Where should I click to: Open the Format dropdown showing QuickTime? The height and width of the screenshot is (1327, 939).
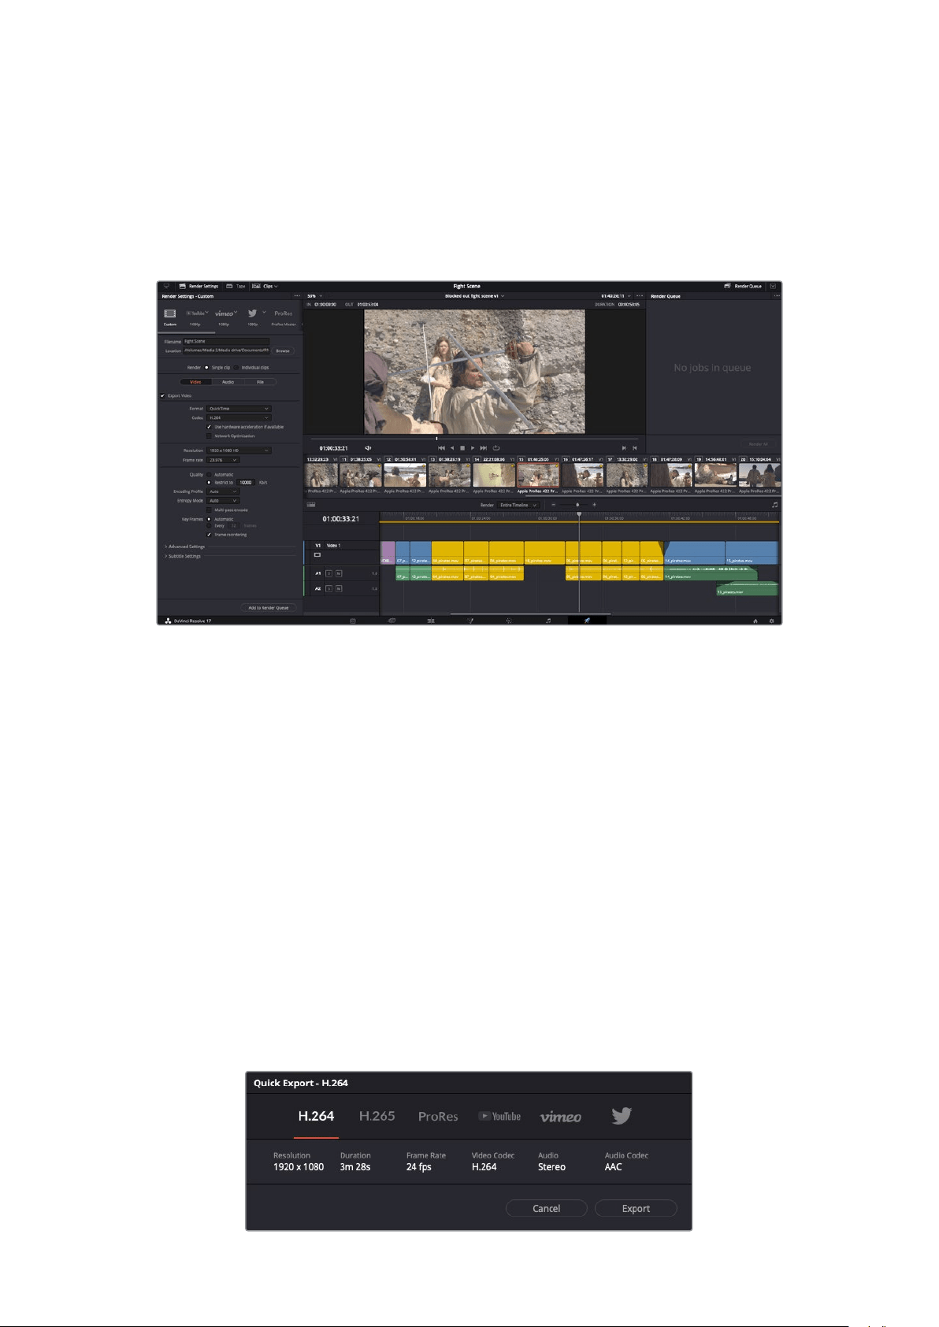point(239,409)
